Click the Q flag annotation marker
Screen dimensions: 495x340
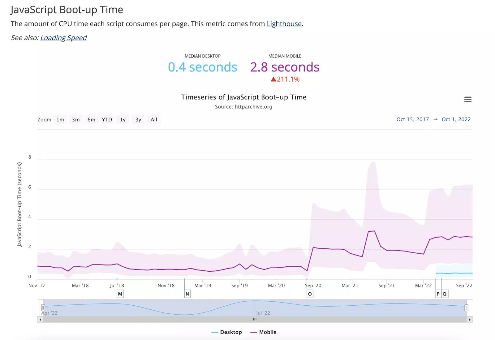tap(445, 294)
